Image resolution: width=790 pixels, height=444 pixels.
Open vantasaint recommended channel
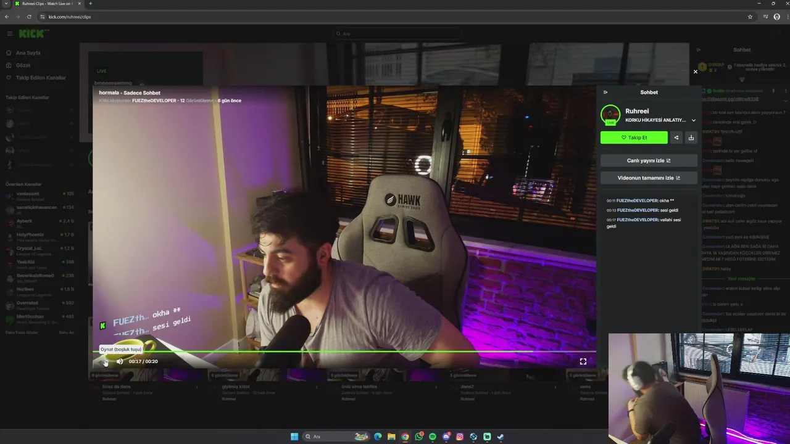point(39,195)
